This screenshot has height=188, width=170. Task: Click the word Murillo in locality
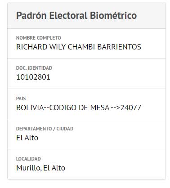point(28,168)
